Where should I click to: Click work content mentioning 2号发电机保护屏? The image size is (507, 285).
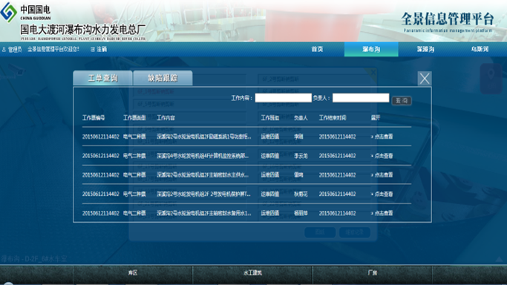[x=203, y=194]
